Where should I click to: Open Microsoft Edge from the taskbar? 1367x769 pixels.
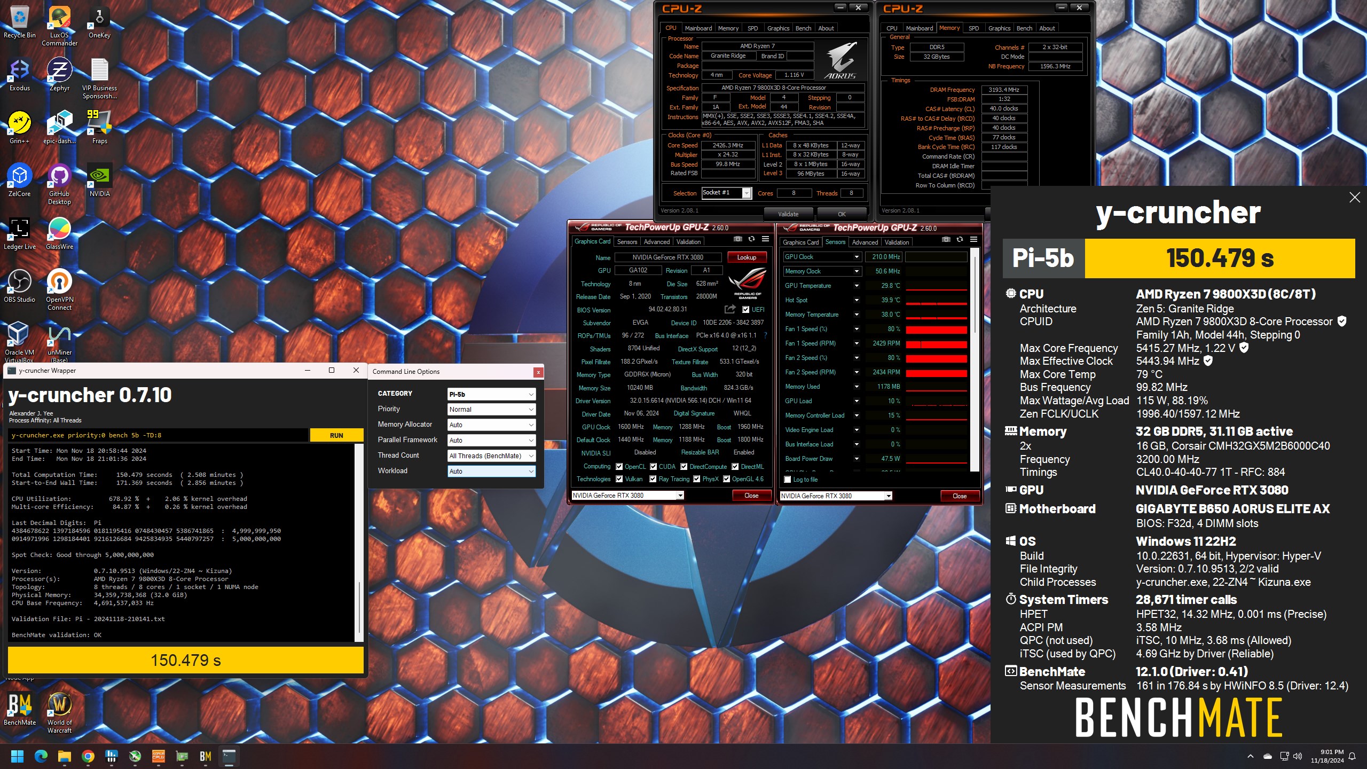coord(41,756)
